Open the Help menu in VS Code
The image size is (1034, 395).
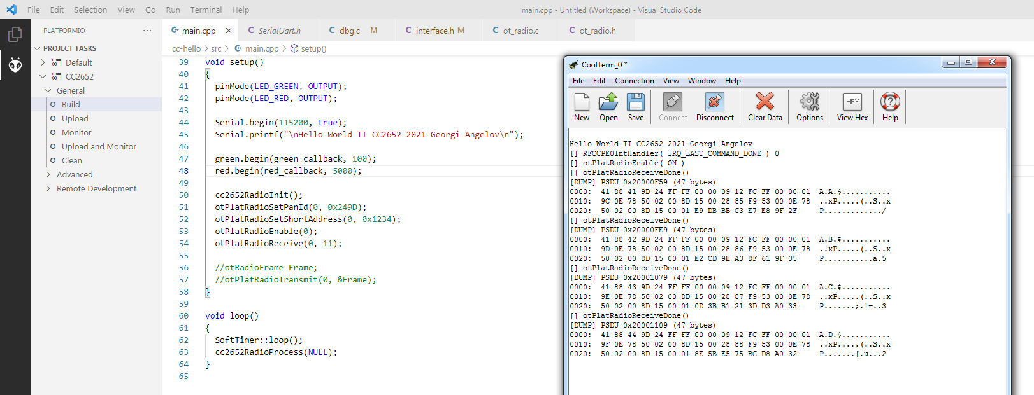[241, 10]
